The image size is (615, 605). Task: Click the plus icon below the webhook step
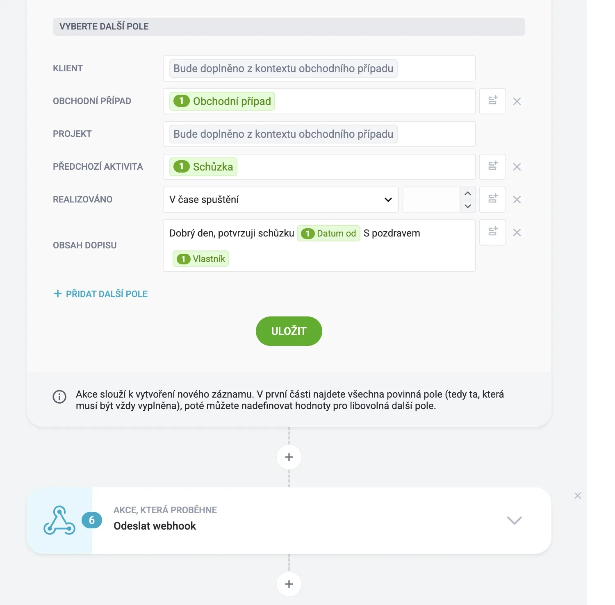pos(289,584)
